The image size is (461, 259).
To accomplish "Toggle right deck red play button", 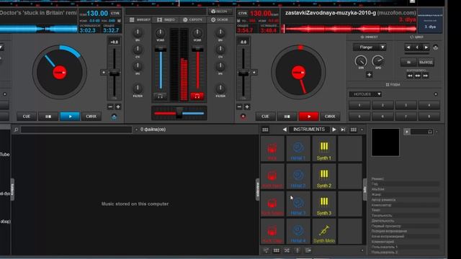I will click(309, 117).
